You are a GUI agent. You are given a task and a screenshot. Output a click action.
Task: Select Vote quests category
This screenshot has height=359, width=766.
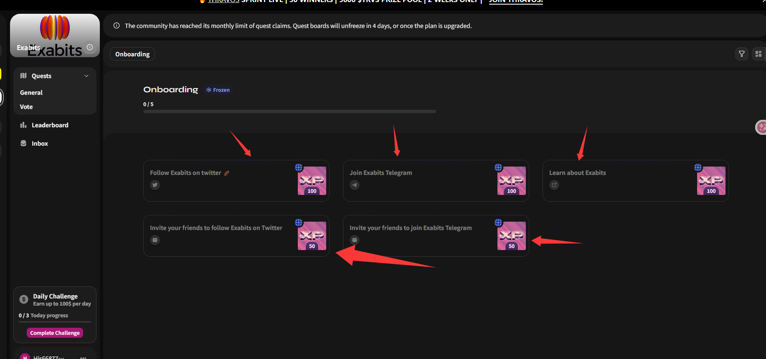[x=26, y=107]
